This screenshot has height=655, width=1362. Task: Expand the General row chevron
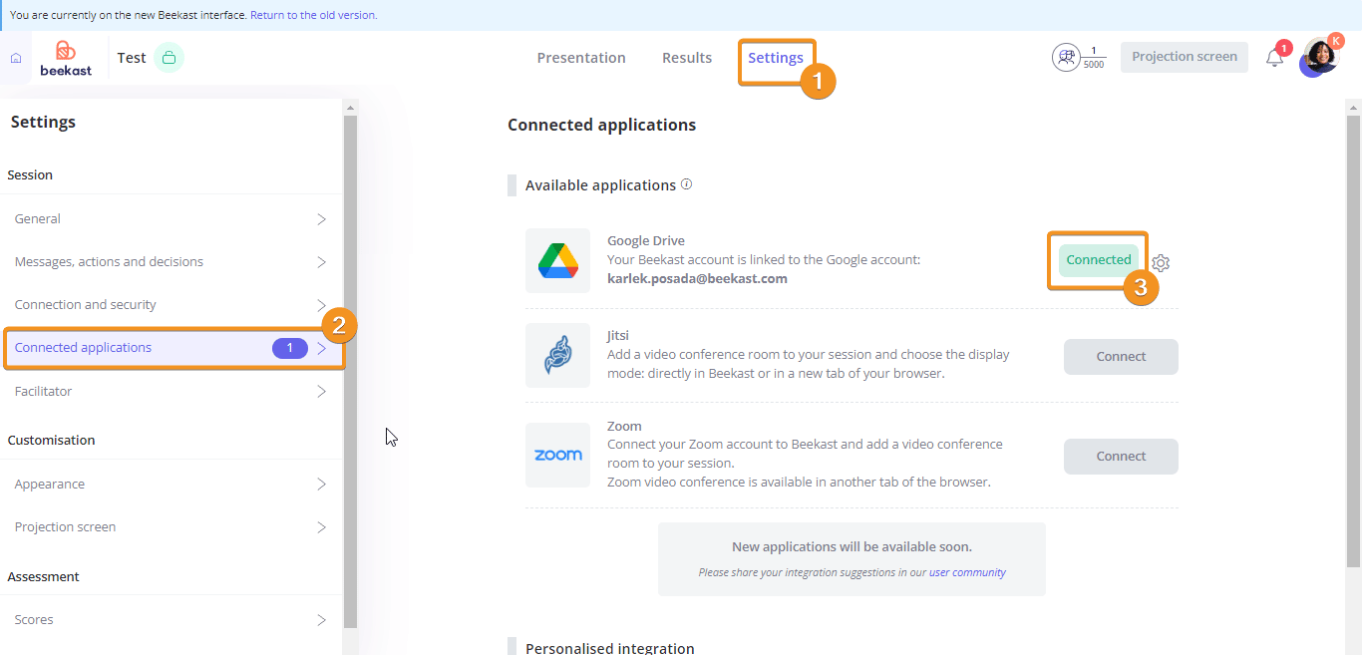[321, 218]
